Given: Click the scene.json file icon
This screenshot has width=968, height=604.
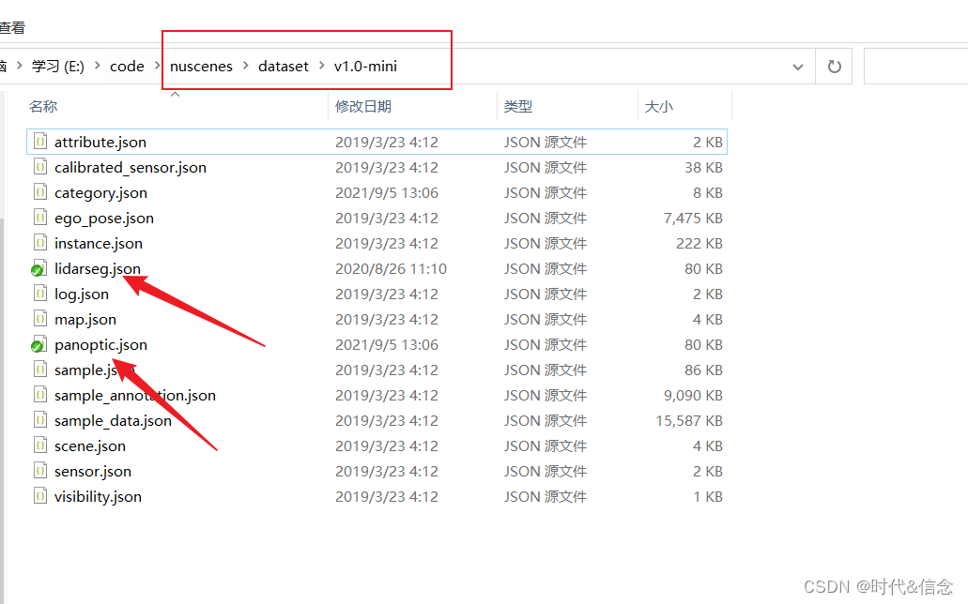Looking at the screenshot, I should 40,445.
